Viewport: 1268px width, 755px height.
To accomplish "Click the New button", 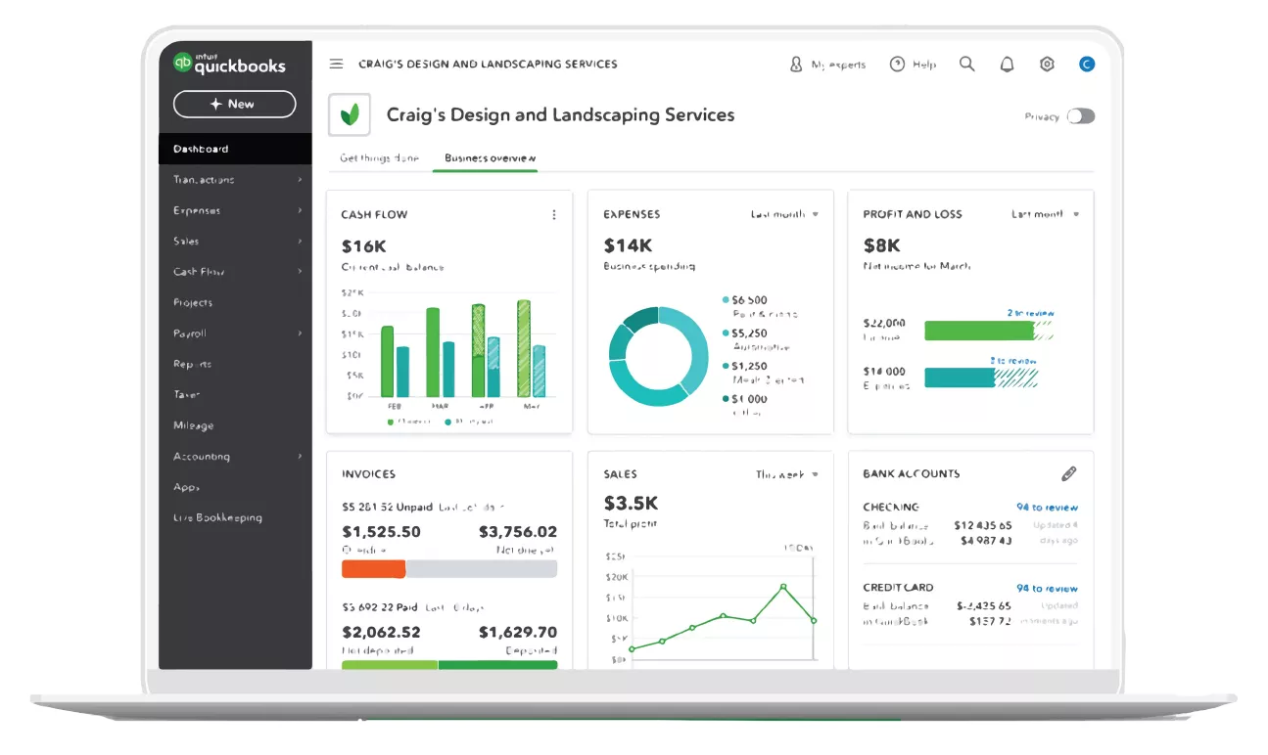I will click(x=234, y=105).
